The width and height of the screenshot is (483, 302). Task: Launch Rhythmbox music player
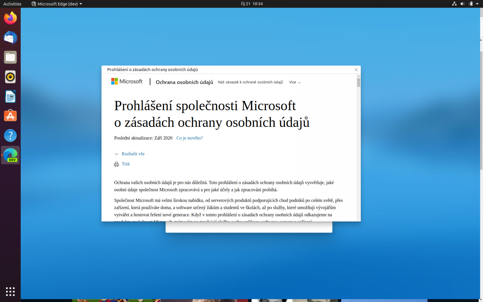(10, 77)
